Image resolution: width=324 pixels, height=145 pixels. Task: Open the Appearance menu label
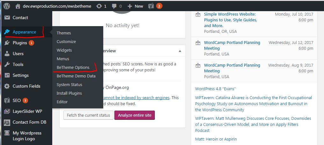tap(25, 32)
